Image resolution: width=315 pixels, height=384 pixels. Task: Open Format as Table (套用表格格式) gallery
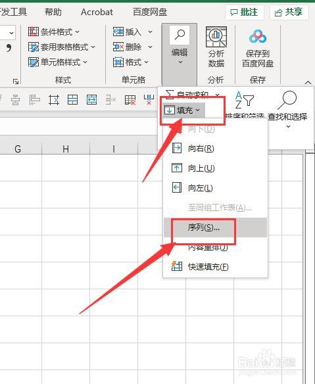tap(62, 47)
